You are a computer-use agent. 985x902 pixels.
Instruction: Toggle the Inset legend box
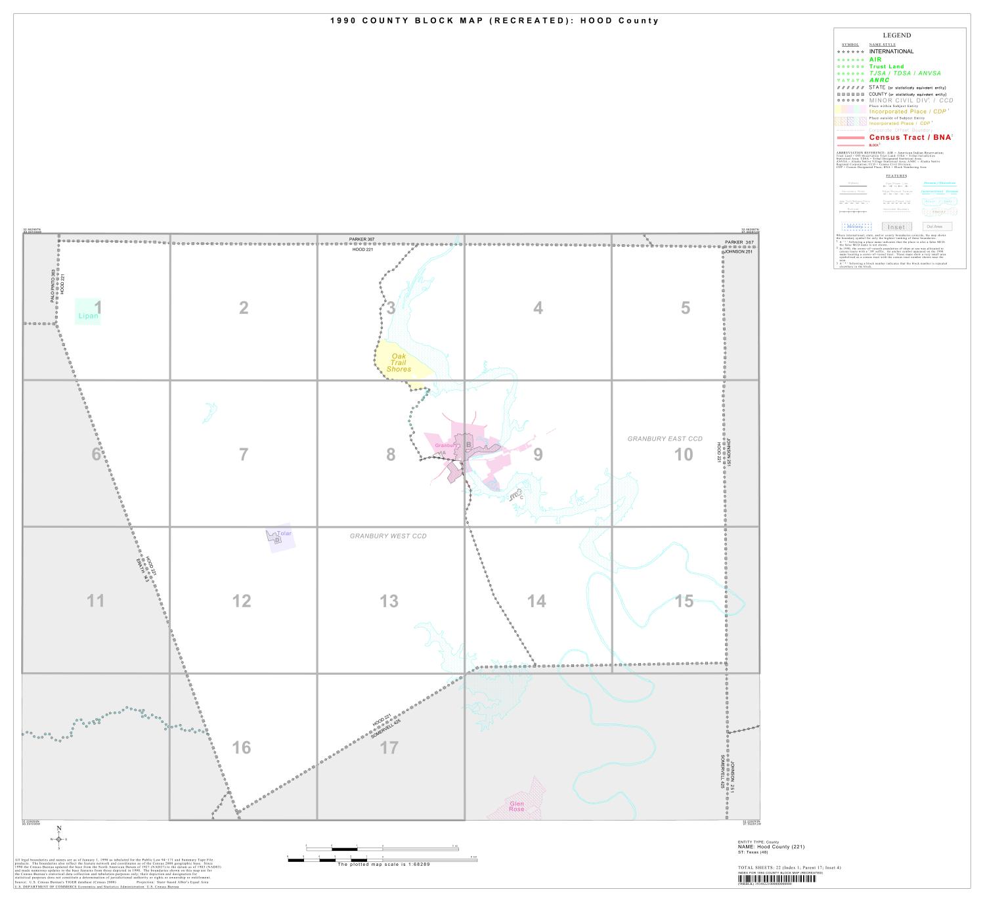[898, 226]
